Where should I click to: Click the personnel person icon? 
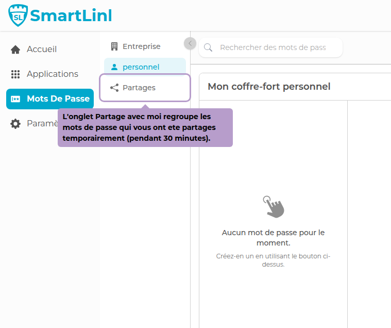(114, 67)
